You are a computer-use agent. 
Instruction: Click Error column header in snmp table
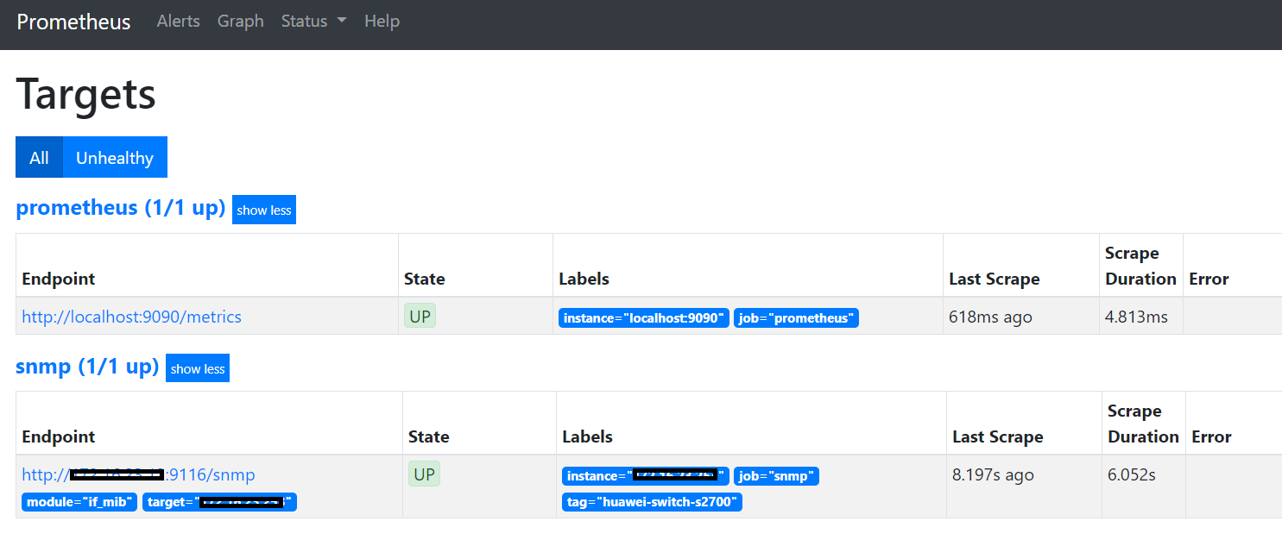[1211, 436]
